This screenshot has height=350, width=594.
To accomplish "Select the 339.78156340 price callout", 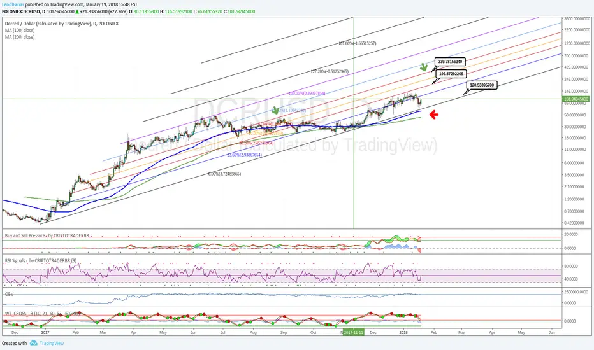I will pos(450,62).
